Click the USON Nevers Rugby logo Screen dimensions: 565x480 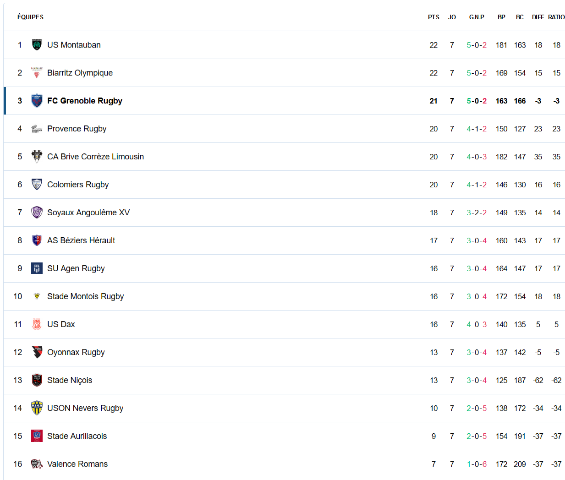(x=37, y=408)
